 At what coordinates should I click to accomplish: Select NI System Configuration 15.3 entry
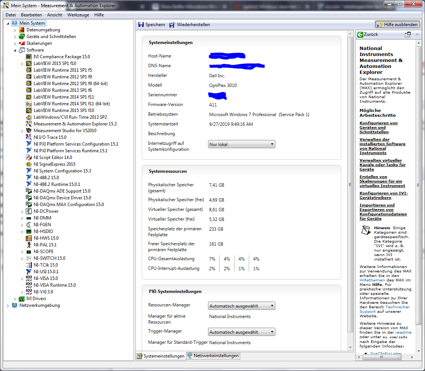[x=62, y=171]
